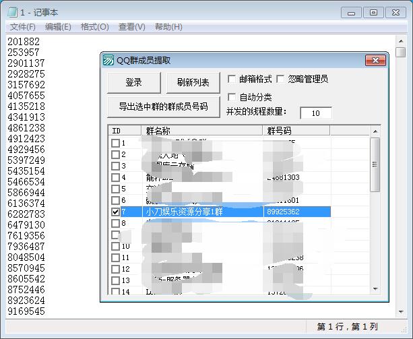Click the 刷新列表 button
This screenshot has height=339, width=413.
[x=193, y=82]
